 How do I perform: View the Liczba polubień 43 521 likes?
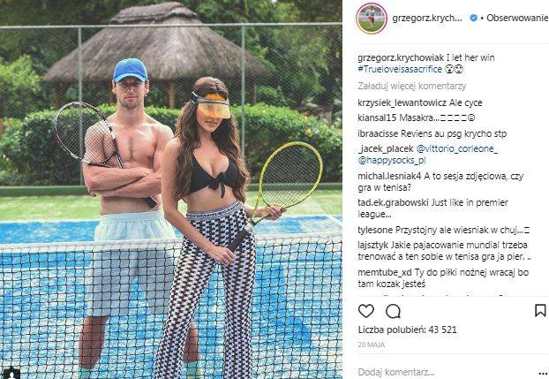coord(407,330)
